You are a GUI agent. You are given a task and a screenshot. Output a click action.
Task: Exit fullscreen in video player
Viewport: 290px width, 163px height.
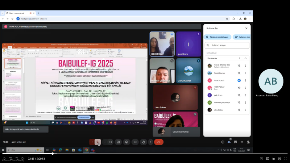point(286,159)
